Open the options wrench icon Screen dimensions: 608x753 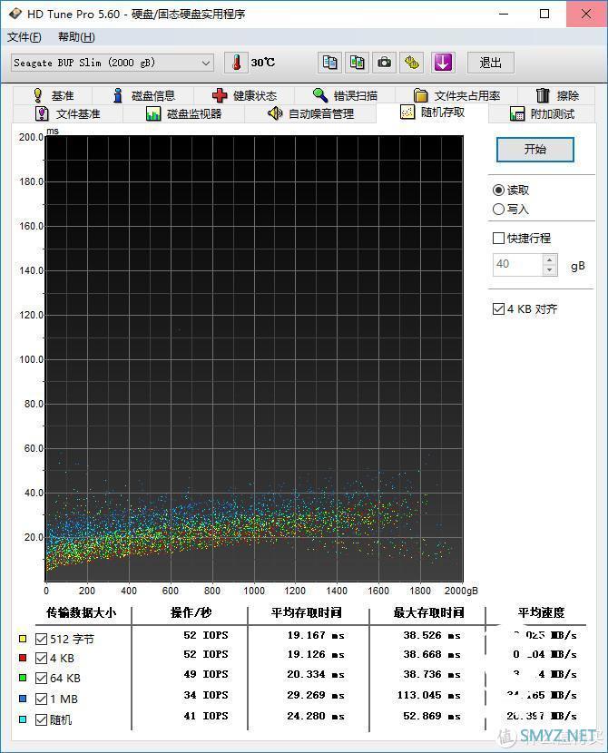pyautogui.click(x=412, y=63)
